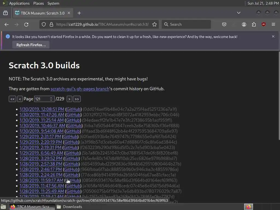This screenshot has width=280, height=210.
Task: Open the 1/30/2019, 10:46:37 AM build
Action: [42, 126]
